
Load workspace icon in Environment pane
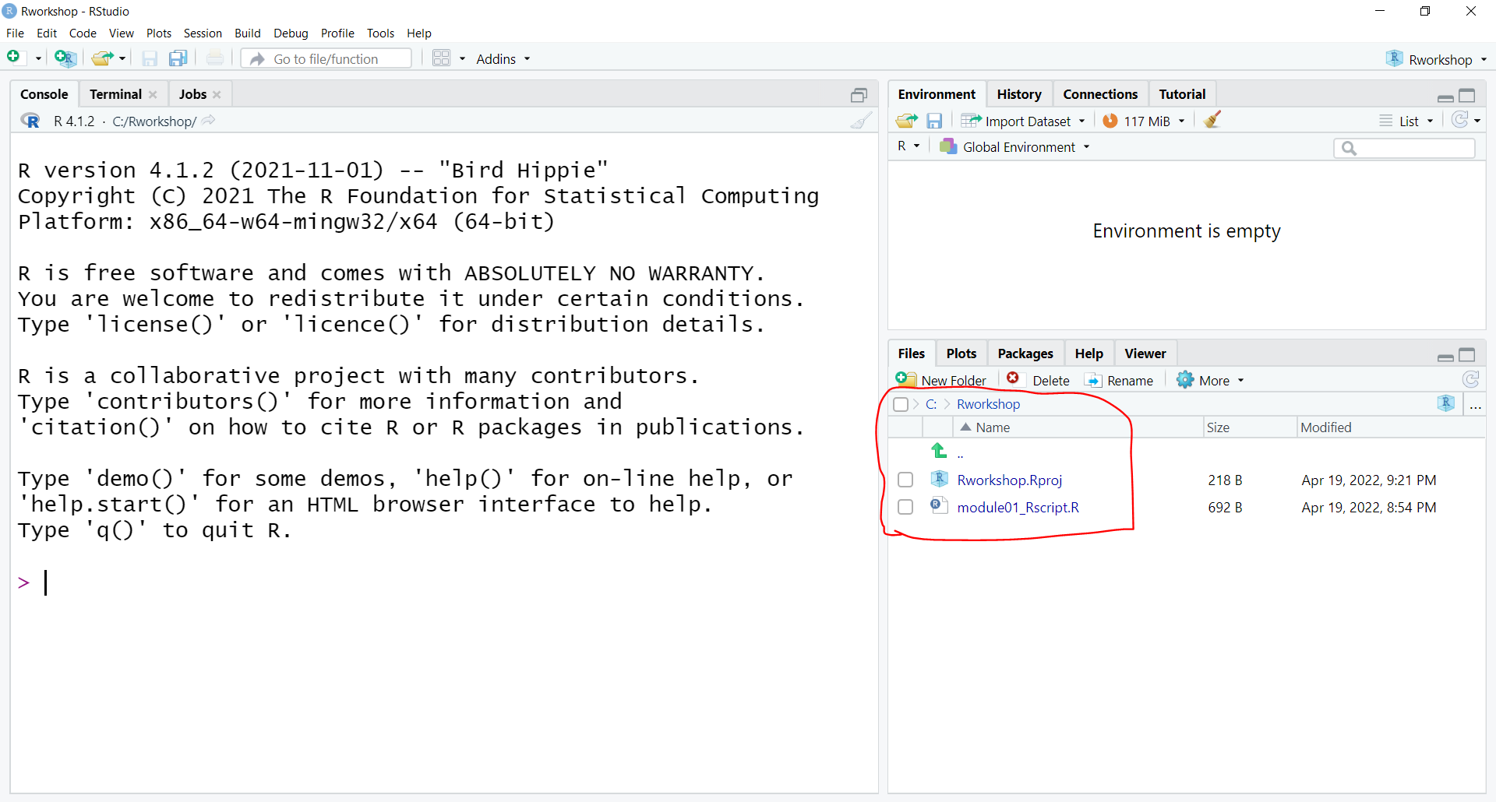point(906,121)
